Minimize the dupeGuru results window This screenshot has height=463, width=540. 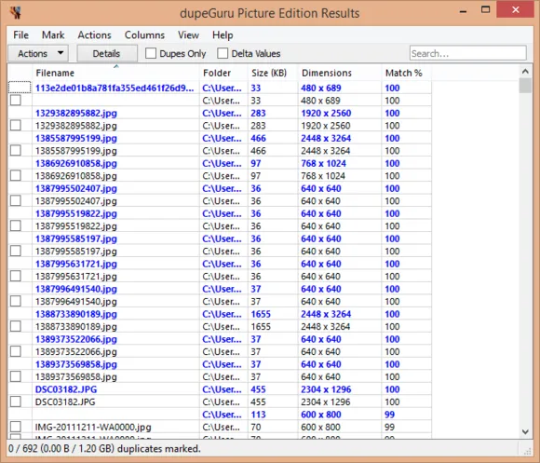point(464,11)
